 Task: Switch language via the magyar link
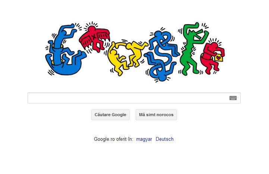point(144,139)
